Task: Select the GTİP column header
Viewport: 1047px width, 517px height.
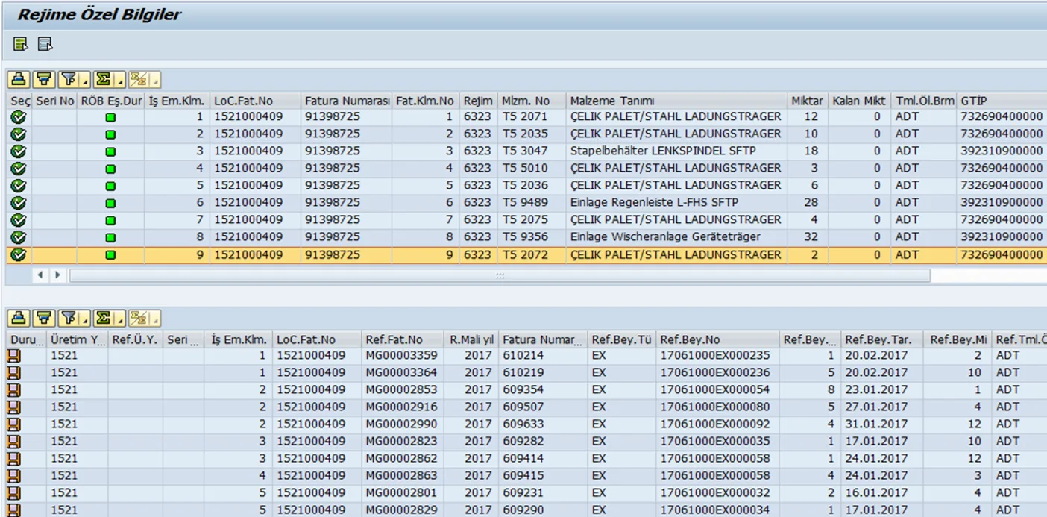Action: (1002, 101)
